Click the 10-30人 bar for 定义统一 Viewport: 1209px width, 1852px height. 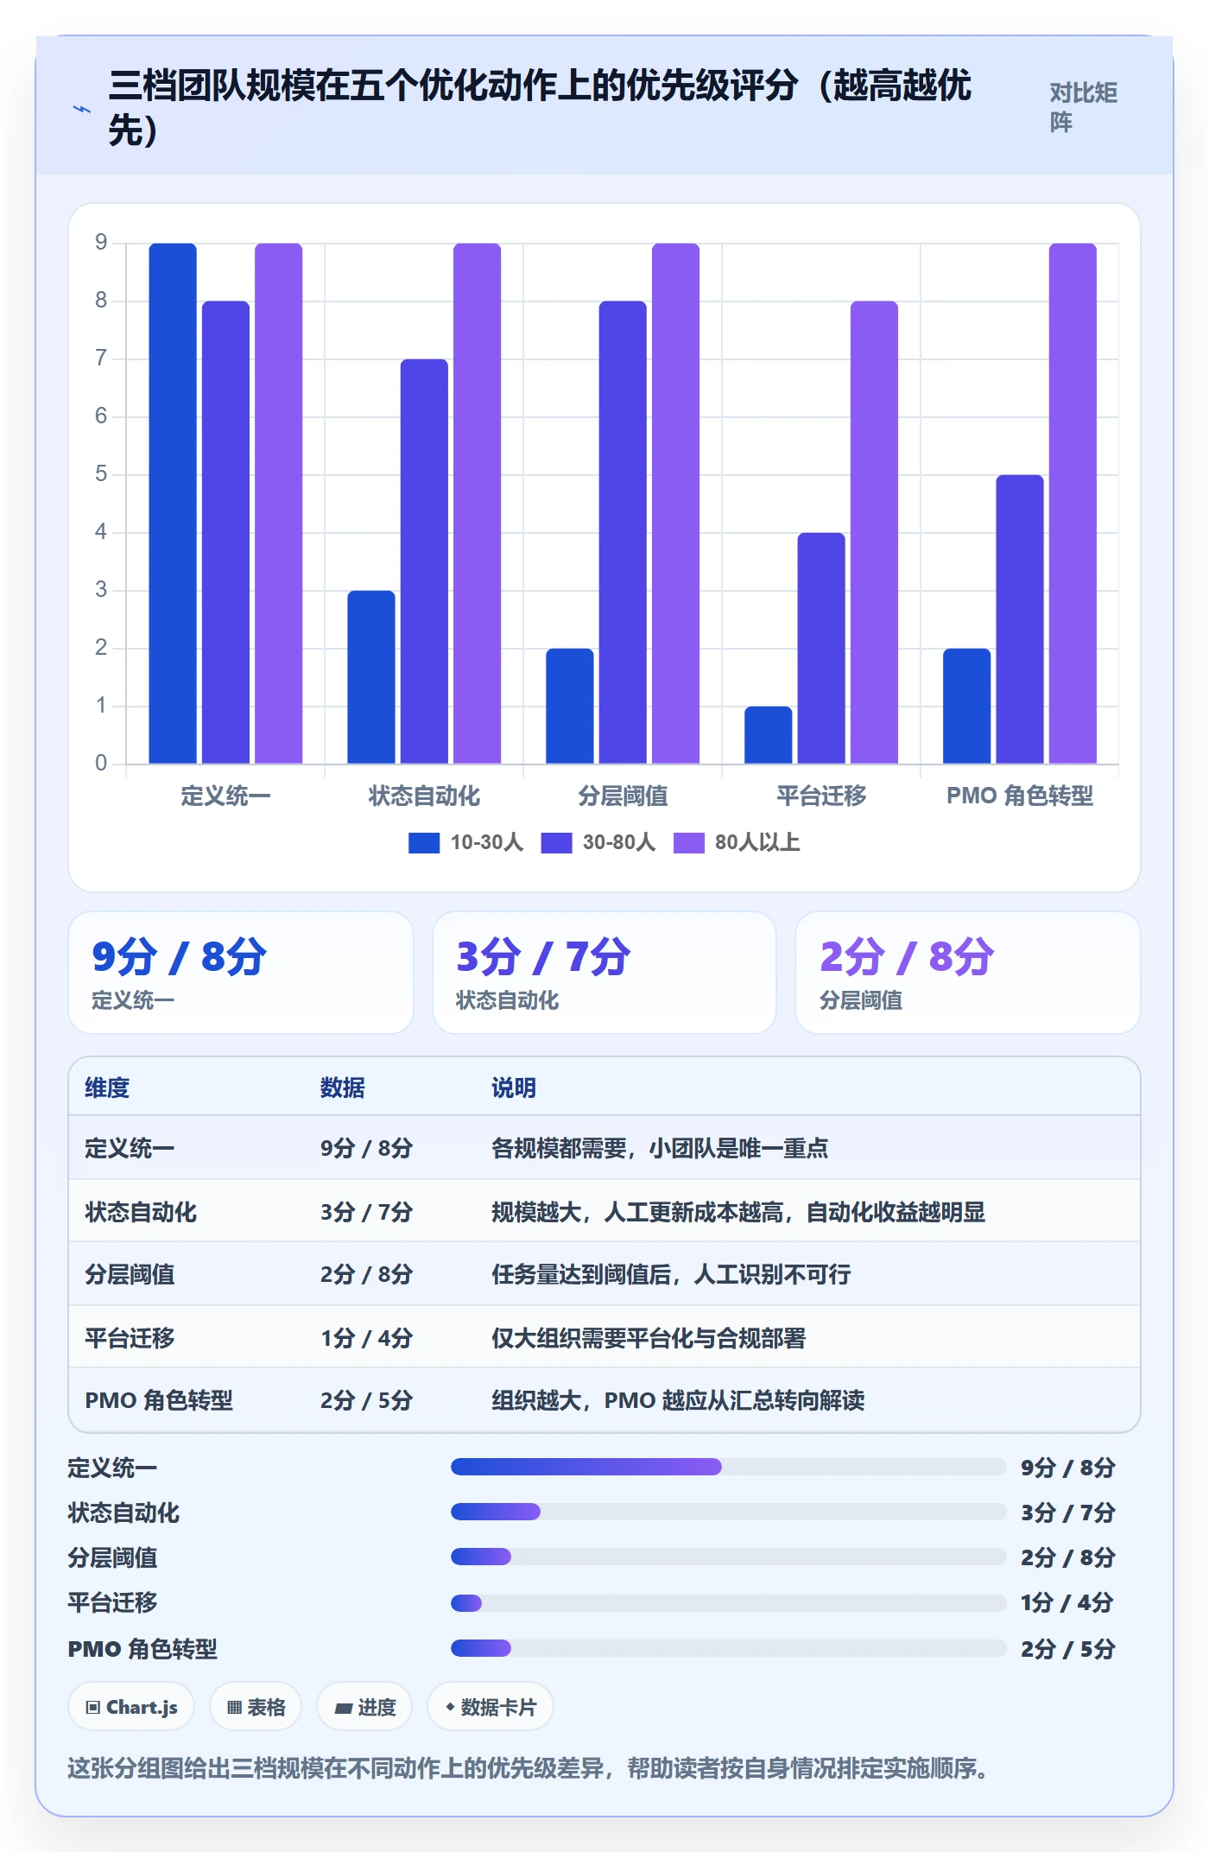tap(173, 504)
